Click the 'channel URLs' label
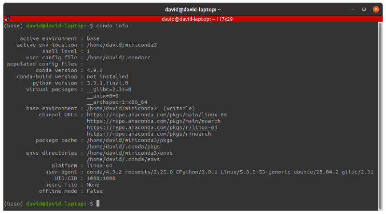386x214 pixels. [58, 115]
